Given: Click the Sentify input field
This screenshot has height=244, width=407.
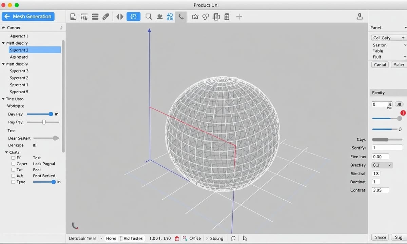Looking at the screenshot, I should click(387, 147).
